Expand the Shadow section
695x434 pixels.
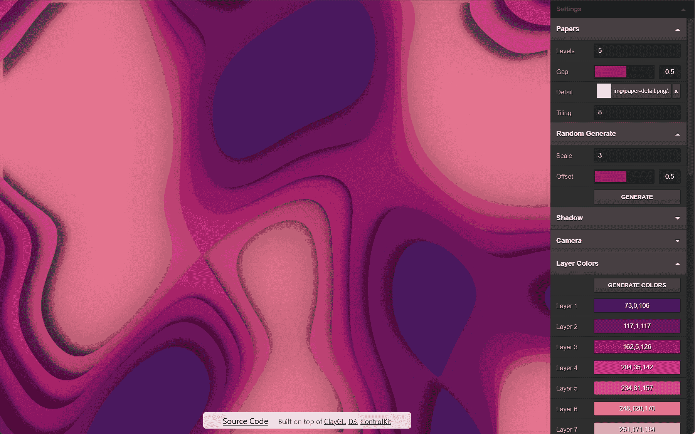[x=677, y=218]
